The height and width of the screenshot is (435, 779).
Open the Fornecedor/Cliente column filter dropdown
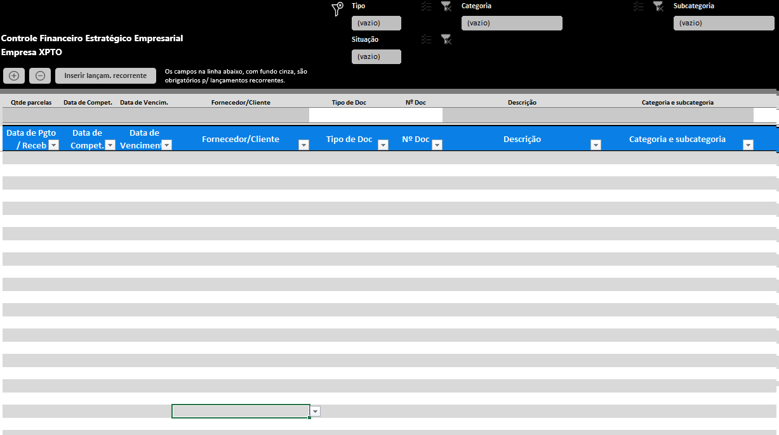pos(303,145)
